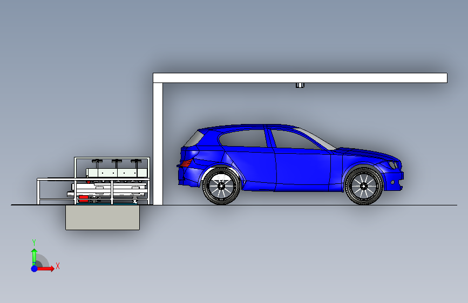Select the white vertical support column
This screenshot has height=303, width=468.
point(158,144)
